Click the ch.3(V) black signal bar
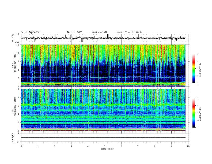Viewport: 212px width, 164px height. [x=103, y=137]
